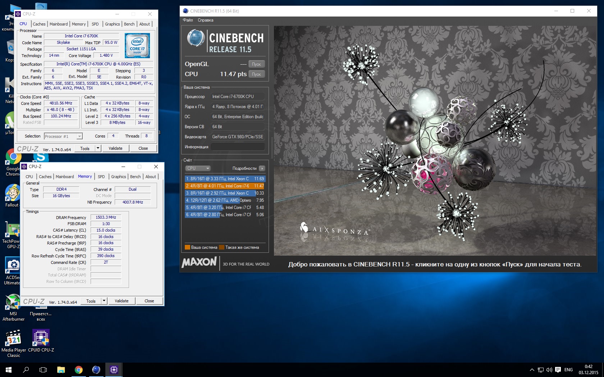Expand the Processor #1 selection dropdown
This screenshot has width=604, height=377.
pos(79,136)
